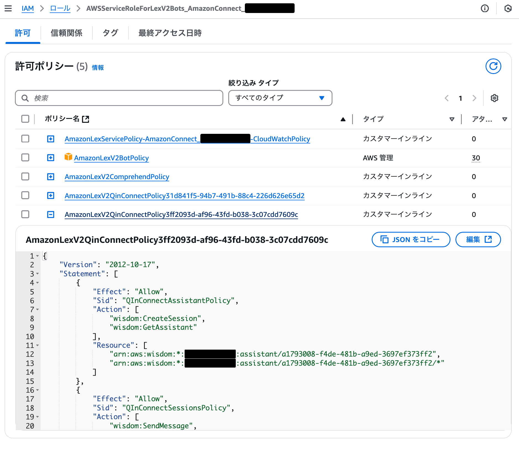Sort by ポリシー名 ascending arrow

point(343,119)
